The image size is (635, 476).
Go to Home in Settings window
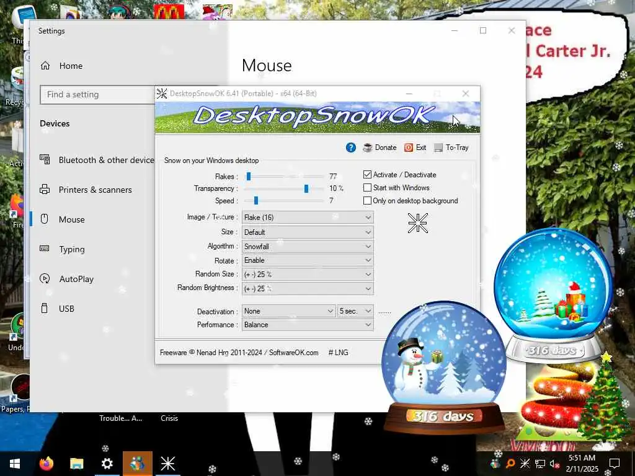point(71,66)
